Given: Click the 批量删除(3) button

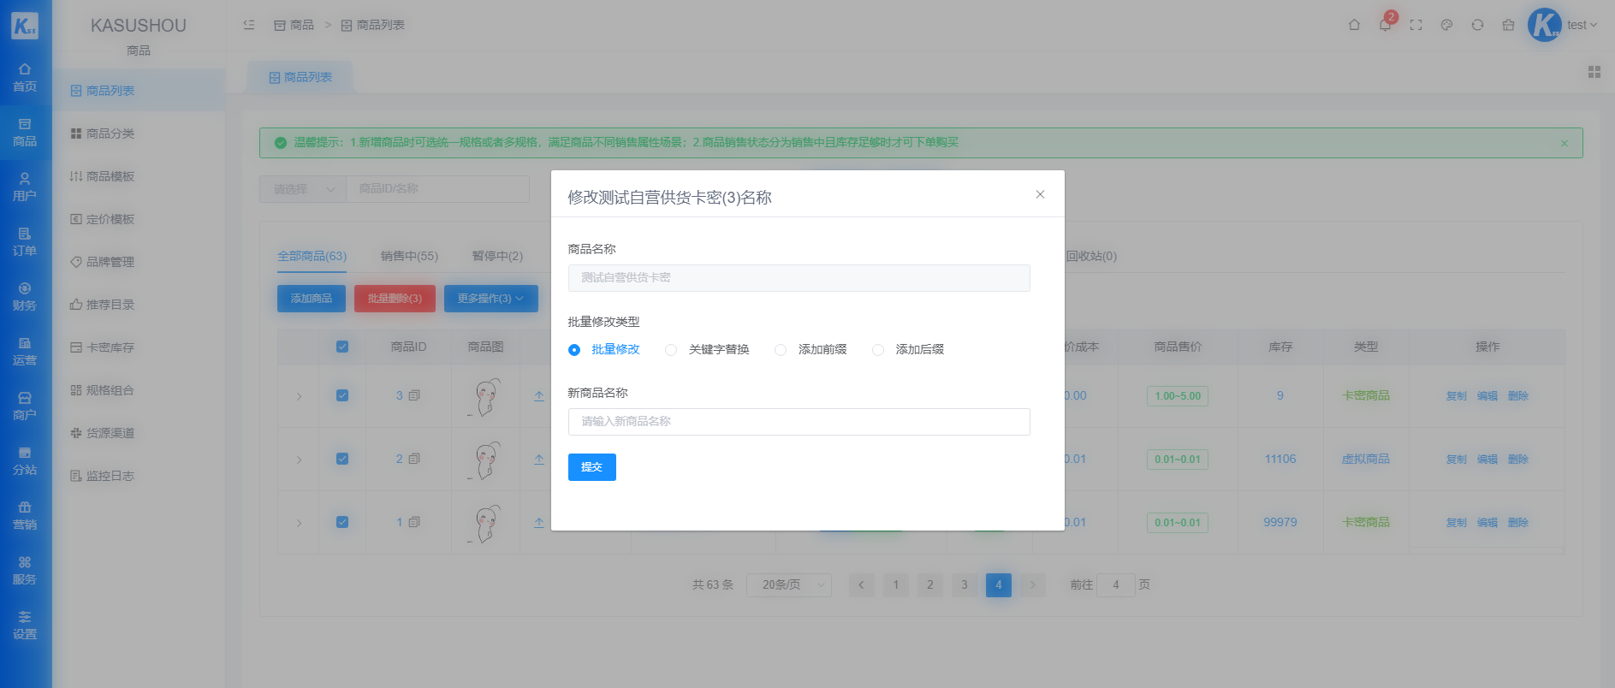Looking at the screenshot, I should pyautogui.click(x=395, y=299).
